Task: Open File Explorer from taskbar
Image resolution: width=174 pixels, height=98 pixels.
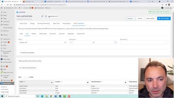Action: (46, 96)
